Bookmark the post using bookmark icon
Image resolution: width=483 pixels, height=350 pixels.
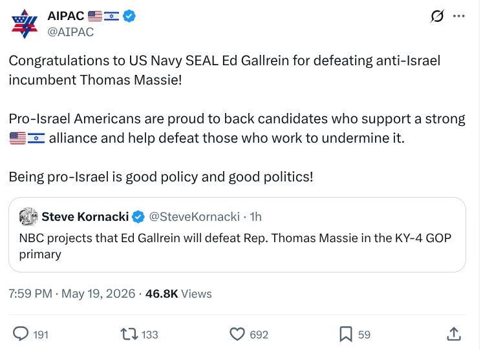pyautogui.click(x=346, y=334)
